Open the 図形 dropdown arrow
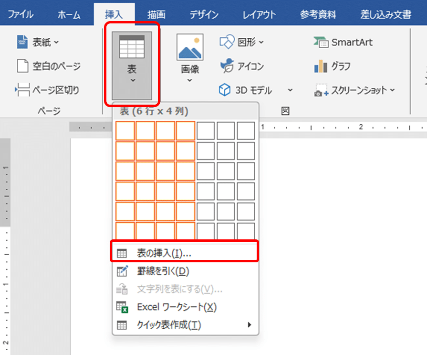The height and width of the screenshot is (355, 427). (x=261, y=42)
